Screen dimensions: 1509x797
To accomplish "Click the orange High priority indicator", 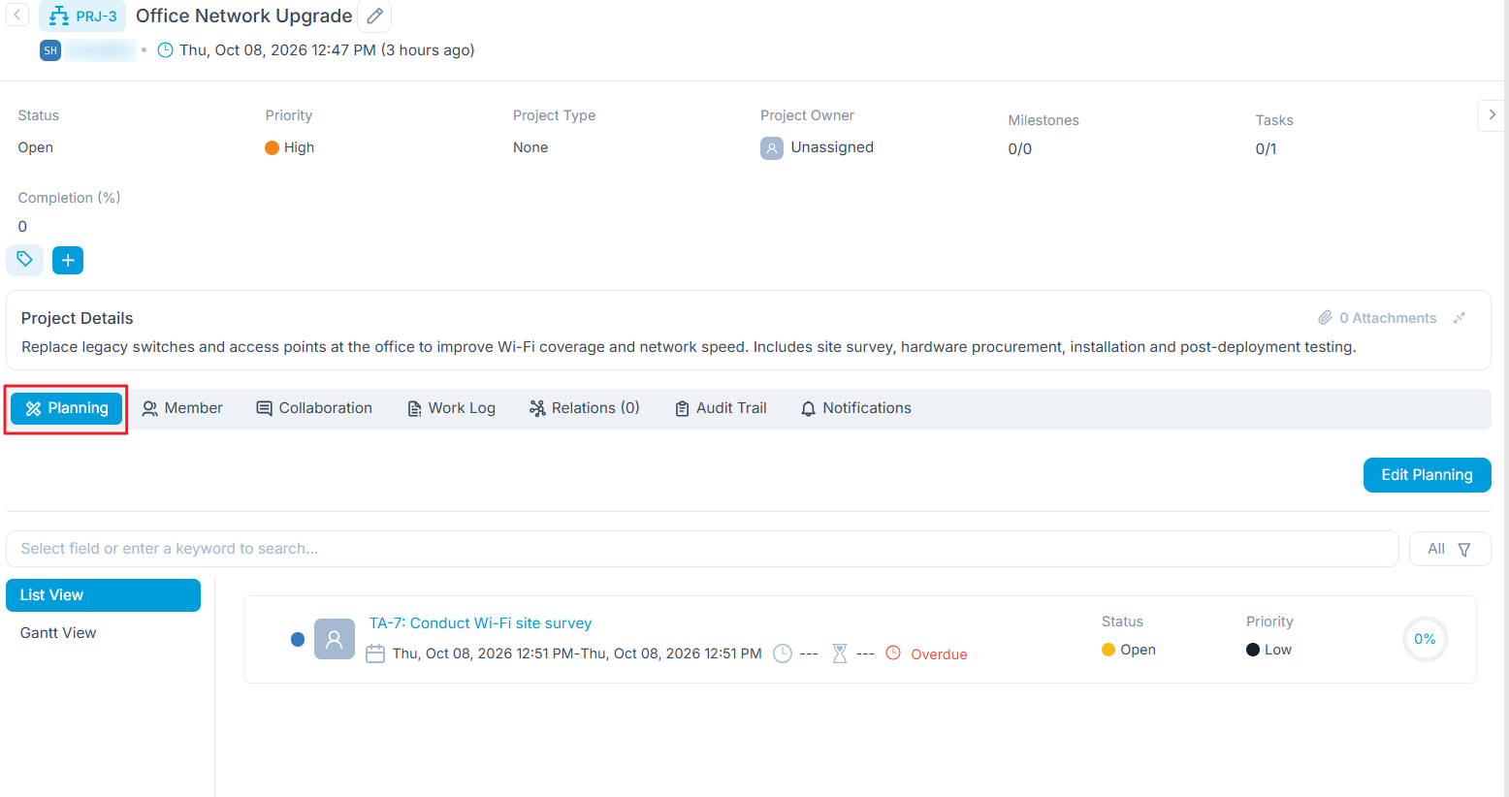I will pyautogui.click(x=273, y=147).
